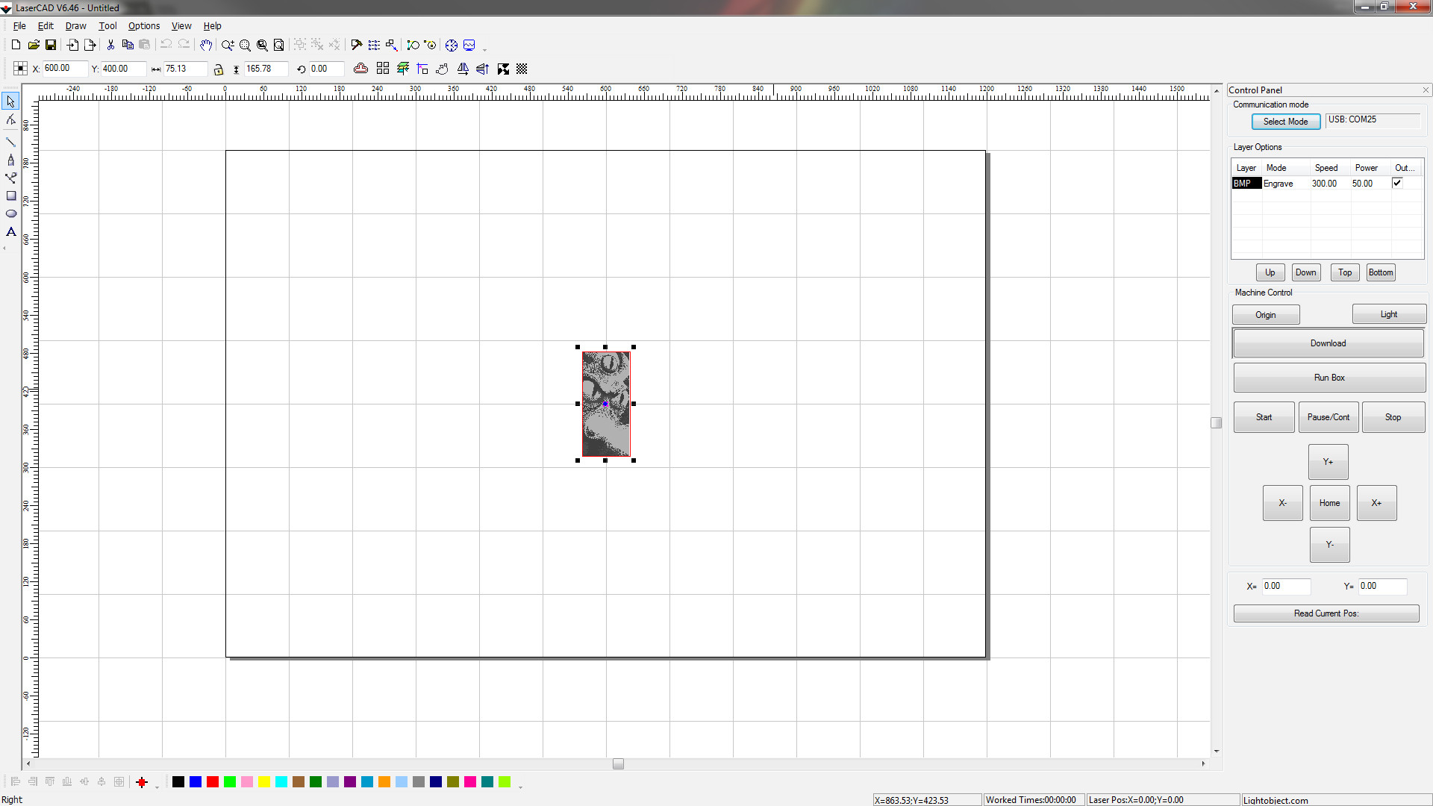Open the Options menu

pyautogui.click(x=143, y=26)
